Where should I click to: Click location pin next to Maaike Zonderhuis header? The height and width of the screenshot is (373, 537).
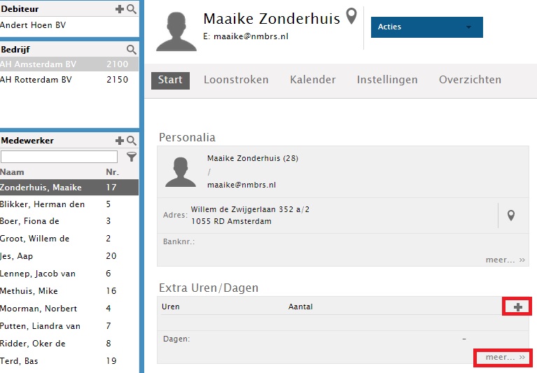tap(351, 16)
